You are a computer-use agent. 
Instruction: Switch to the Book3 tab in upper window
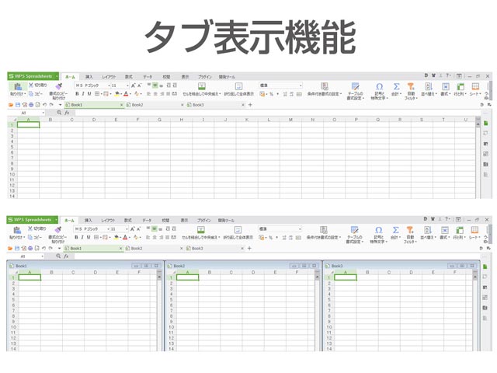pyautogui.click(x=214, y=105)
